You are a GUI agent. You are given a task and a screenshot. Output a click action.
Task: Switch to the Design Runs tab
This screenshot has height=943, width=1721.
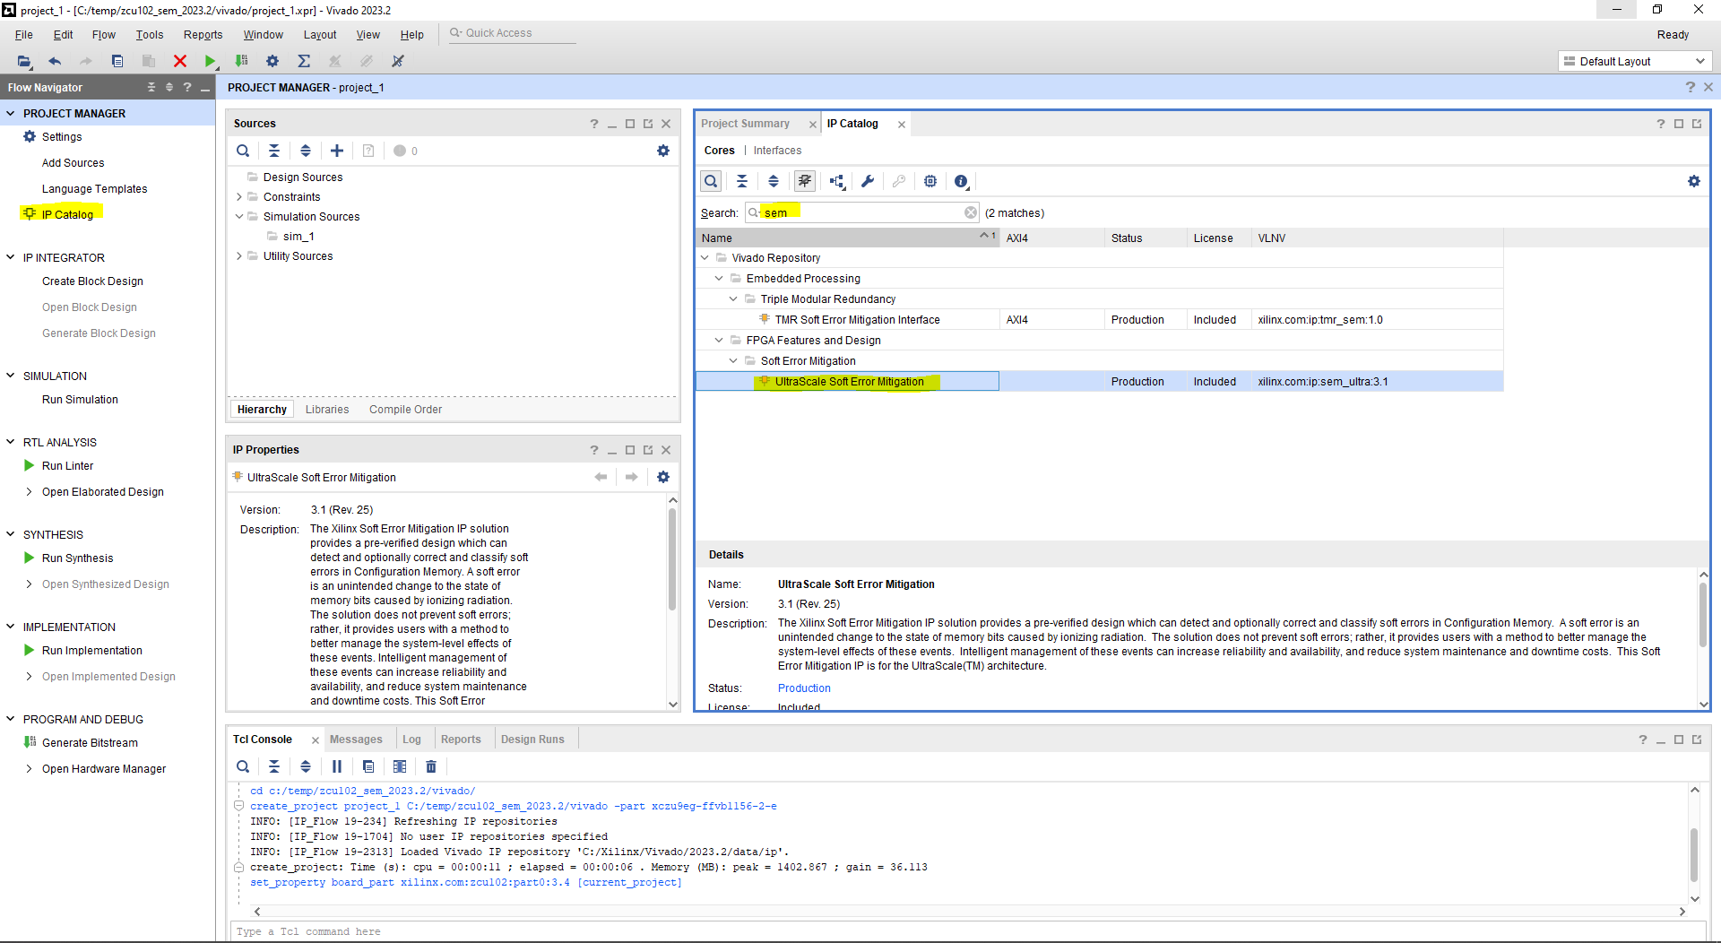pyautogui.click(x=532, y=740)
